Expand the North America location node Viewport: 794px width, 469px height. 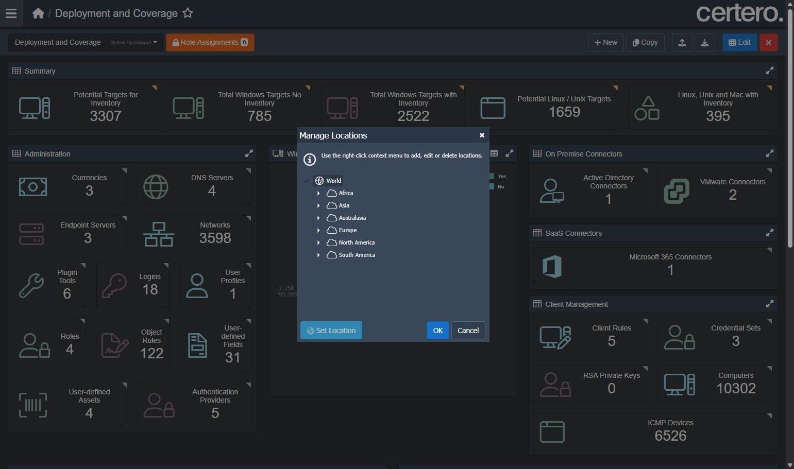318,242
